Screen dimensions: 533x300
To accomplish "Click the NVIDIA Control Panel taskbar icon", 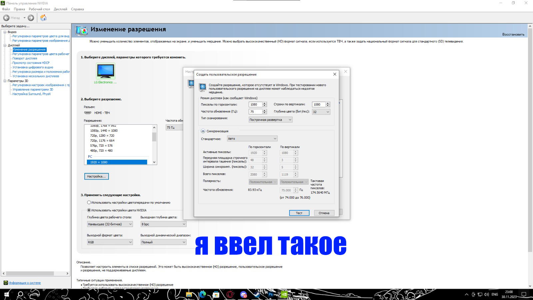I will tap(284, 294).
